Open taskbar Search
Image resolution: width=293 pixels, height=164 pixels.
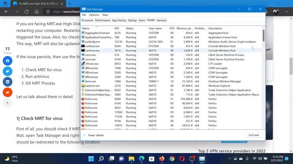tap(101, 159)
